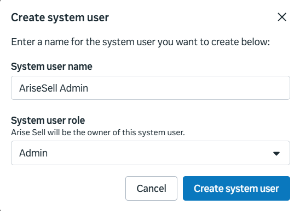The image size is (300, 211).
Task: Click the "System user role" label
Action: click(48, 120)
